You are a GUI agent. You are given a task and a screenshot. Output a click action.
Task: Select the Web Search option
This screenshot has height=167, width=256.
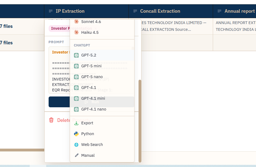point(102,145)
